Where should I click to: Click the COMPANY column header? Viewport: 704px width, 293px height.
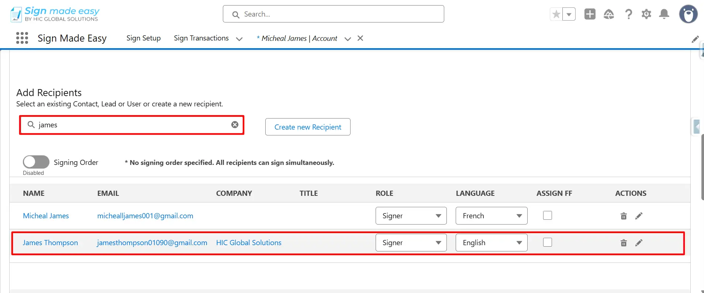pos(234,193)
